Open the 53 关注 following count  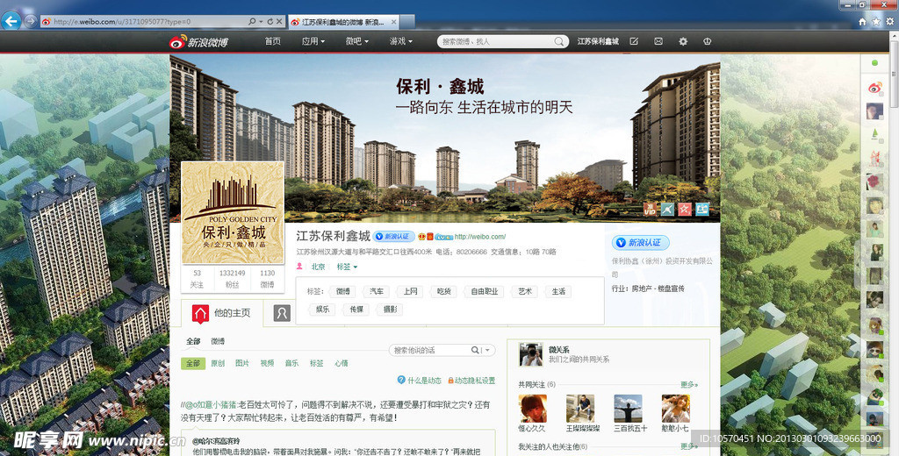[x=198, y=278]
